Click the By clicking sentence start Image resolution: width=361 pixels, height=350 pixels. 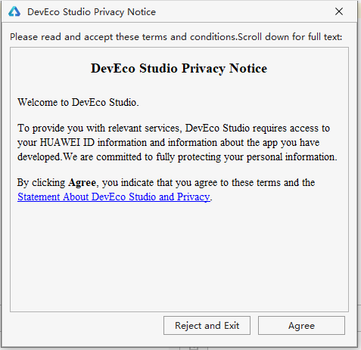point(41,182)
